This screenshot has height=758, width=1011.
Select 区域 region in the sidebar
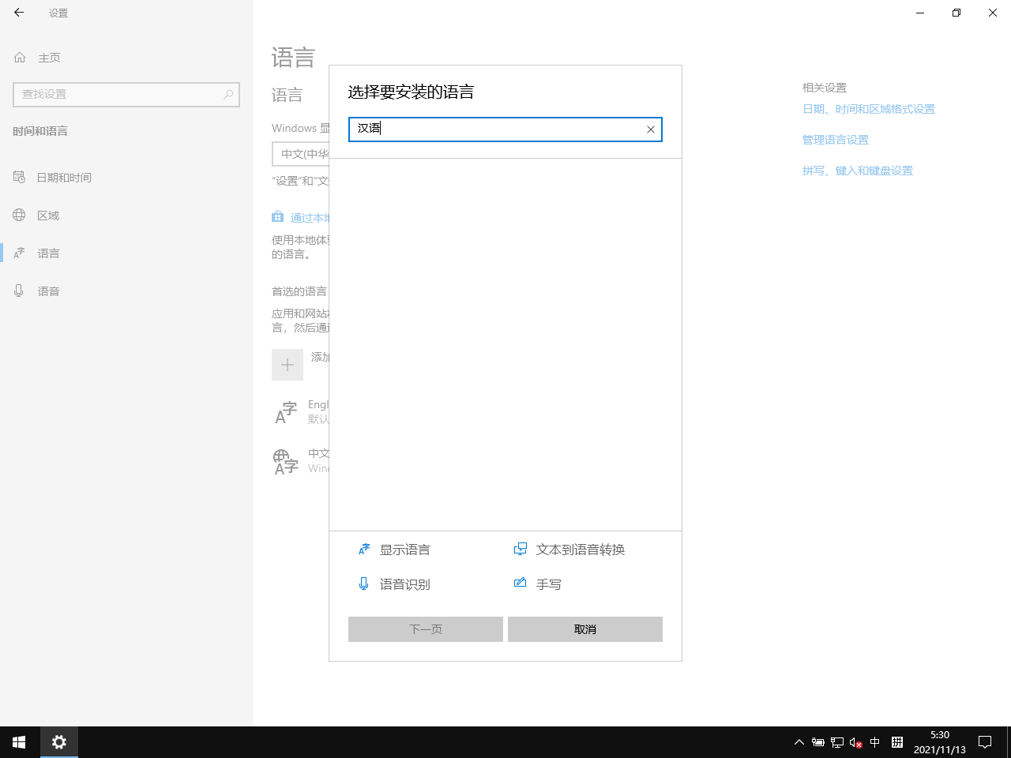[x=47, y=216]
